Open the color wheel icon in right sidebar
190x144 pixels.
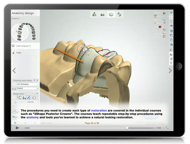pos(171,59)
